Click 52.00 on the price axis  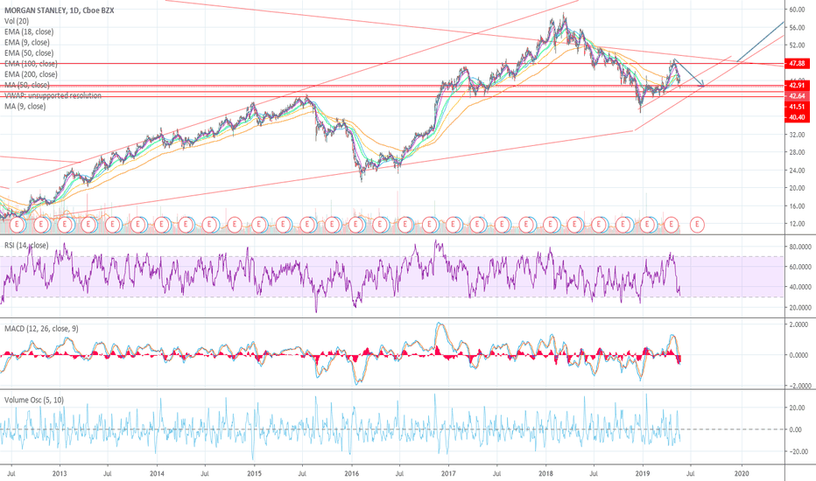click(x=797, y=45)
